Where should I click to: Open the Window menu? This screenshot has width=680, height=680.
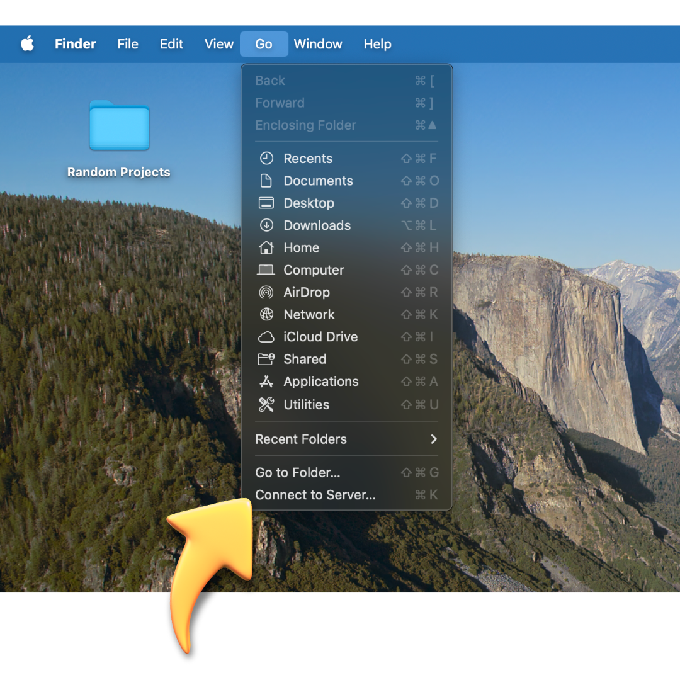[318, 44]
